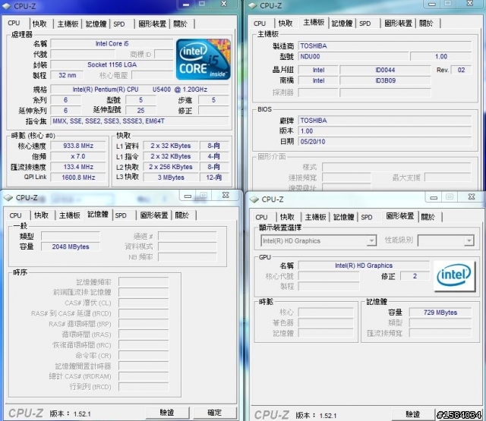
Task: Click the GPU revision value '2'
Action: [x=415, y=276]
